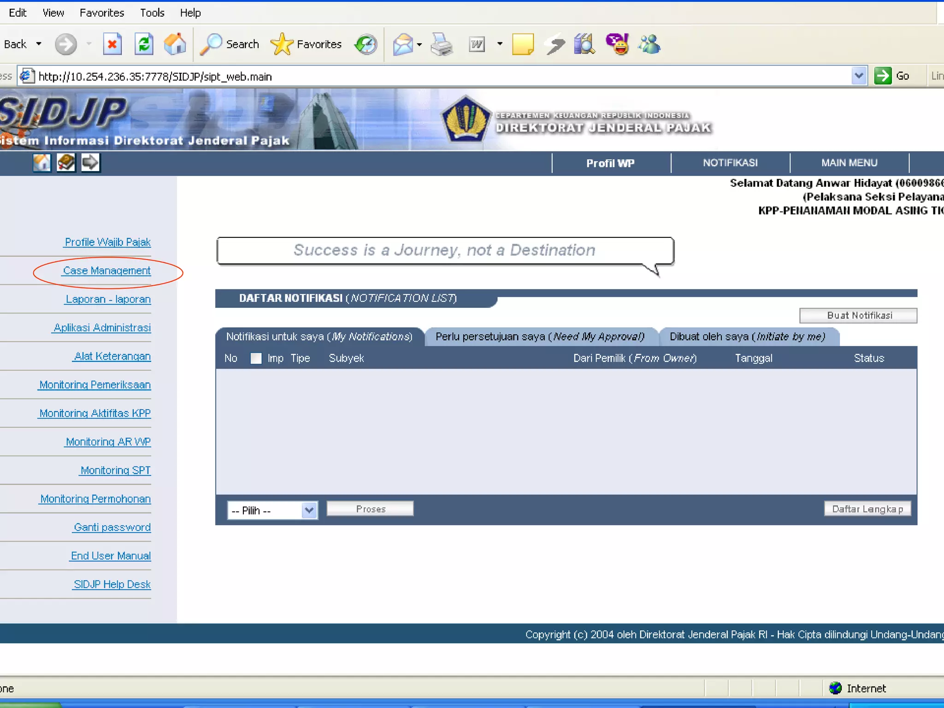Click the SIDJP home icon in blue navbar
Screen dimensions: 944x708
click(41, 163)
